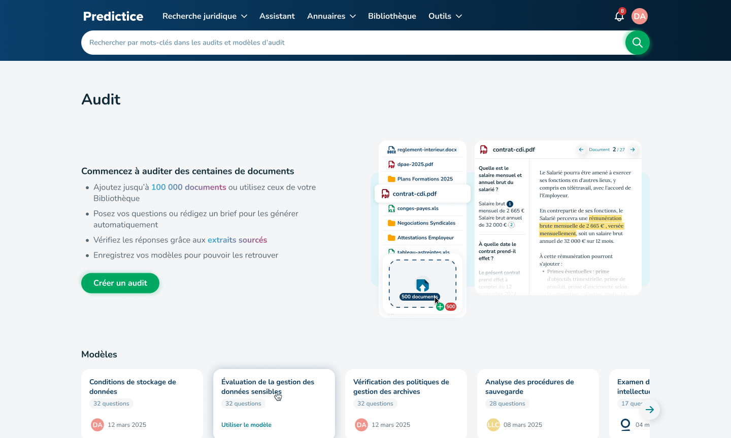The image size is (731, 438).
Task: Click the 08 mars 2025 date
Action: pos(523,425)
